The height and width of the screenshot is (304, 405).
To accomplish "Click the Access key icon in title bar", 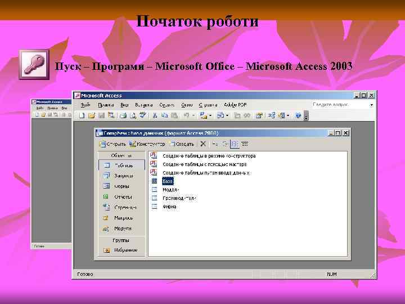I will (77, 95).
